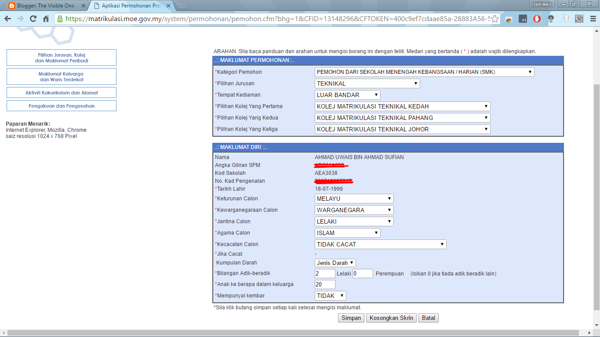Click the MAKLUMAT PERMOHONAN section header
This screenshot has width=600, height=337.
tap(388, 60)
